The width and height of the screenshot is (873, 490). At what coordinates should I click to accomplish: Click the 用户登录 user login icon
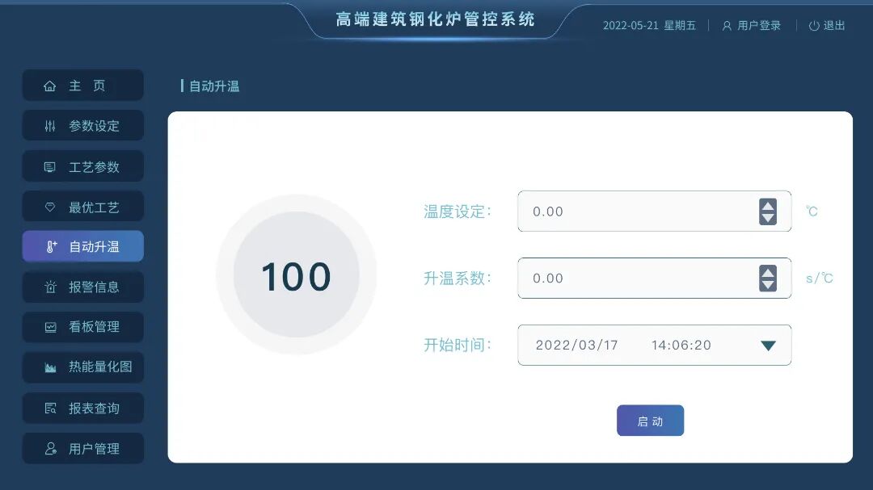726,25
